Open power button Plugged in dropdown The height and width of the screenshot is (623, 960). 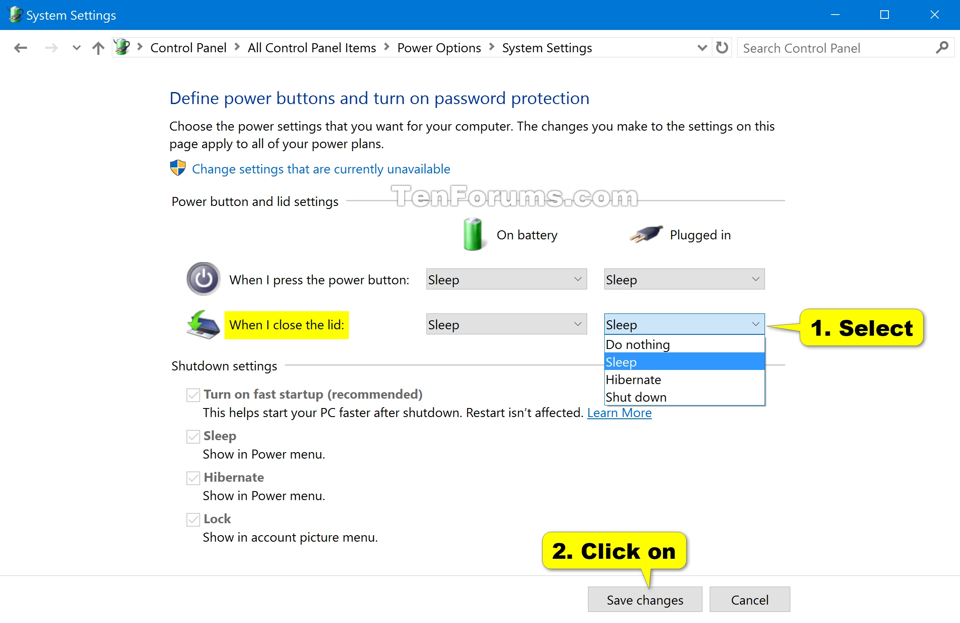[x=684, y=279]
